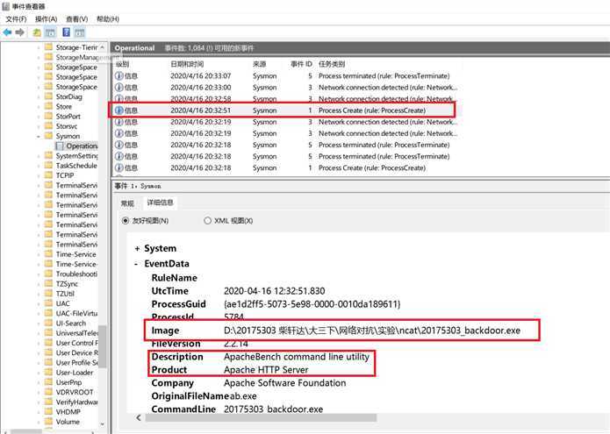Sort by the 级别 column header

pyautogui.click(x=122, y=64)
